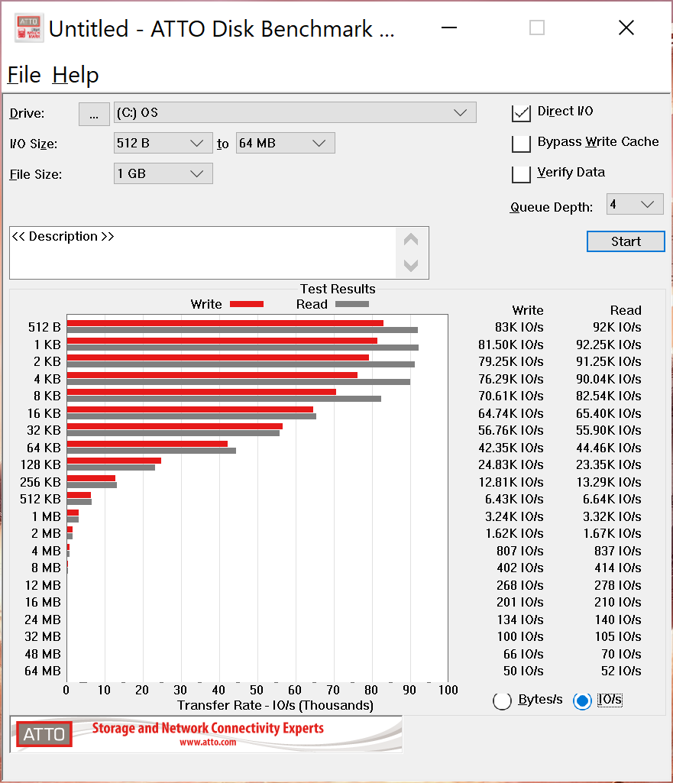This screenshot has width=673, height=783.
Task: Click the description scroll down arrow
Action: (x=411, y=265)
